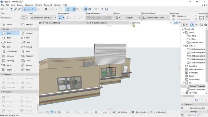Viewport: 208px width, 117px height.
Task: Close the 3D / All tab
Action: pos(171,23)
